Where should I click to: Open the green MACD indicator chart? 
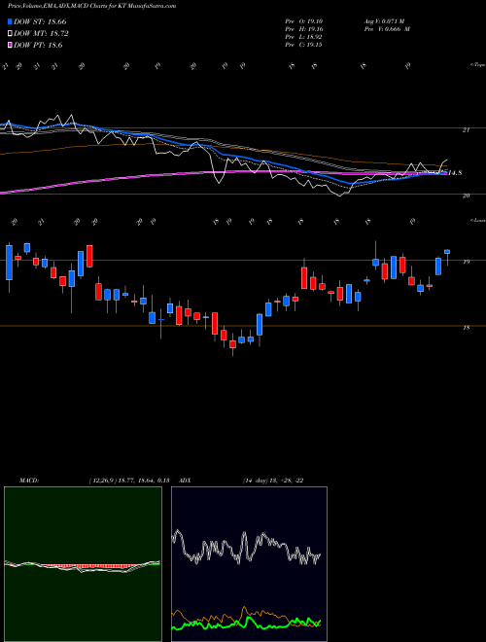click(x=83, y=564)
